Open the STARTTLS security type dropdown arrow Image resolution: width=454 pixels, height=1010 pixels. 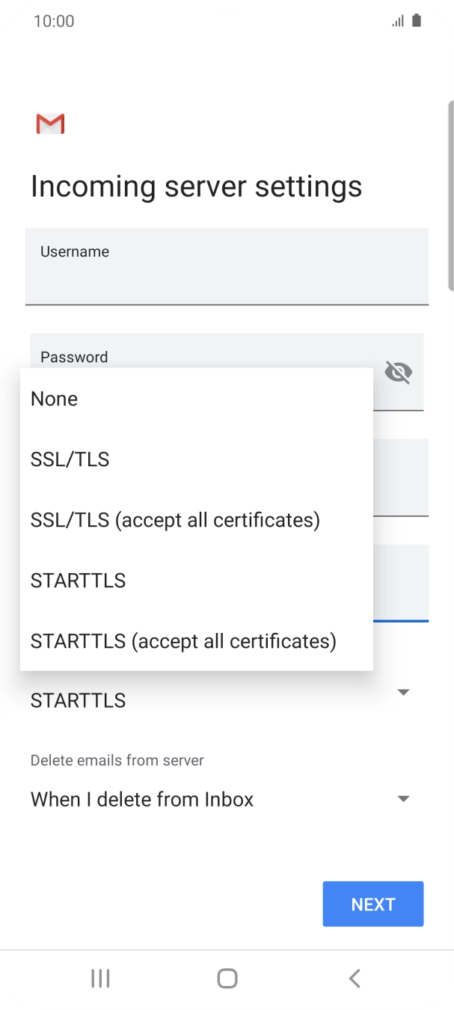(403, 693)
